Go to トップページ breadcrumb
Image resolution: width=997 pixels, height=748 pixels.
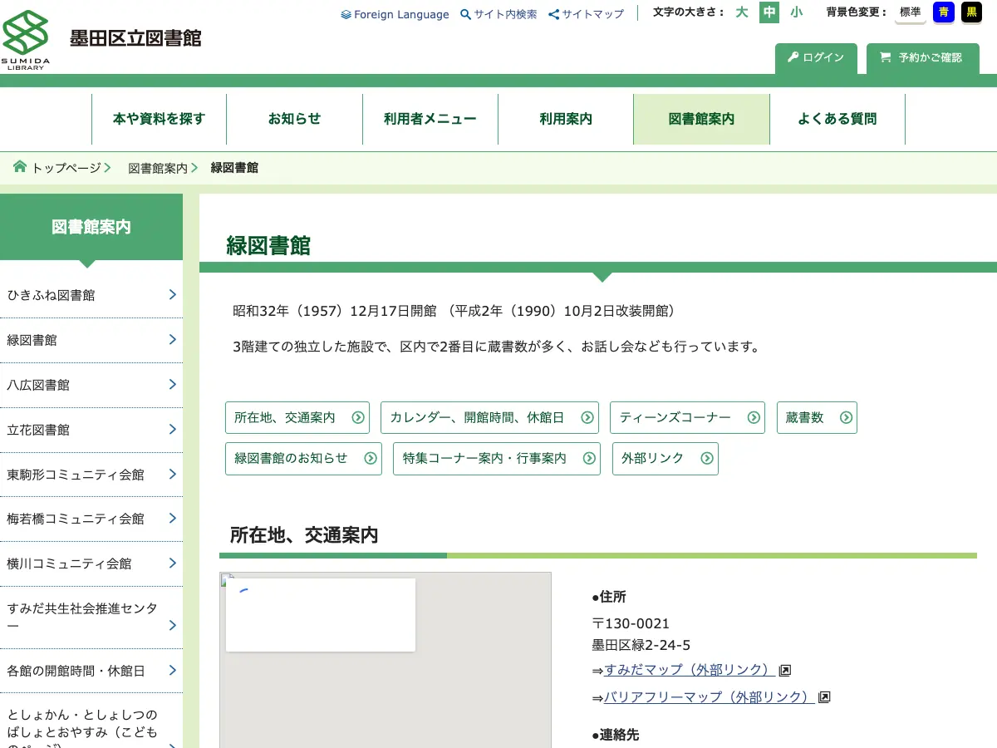[x=66, y=168]
